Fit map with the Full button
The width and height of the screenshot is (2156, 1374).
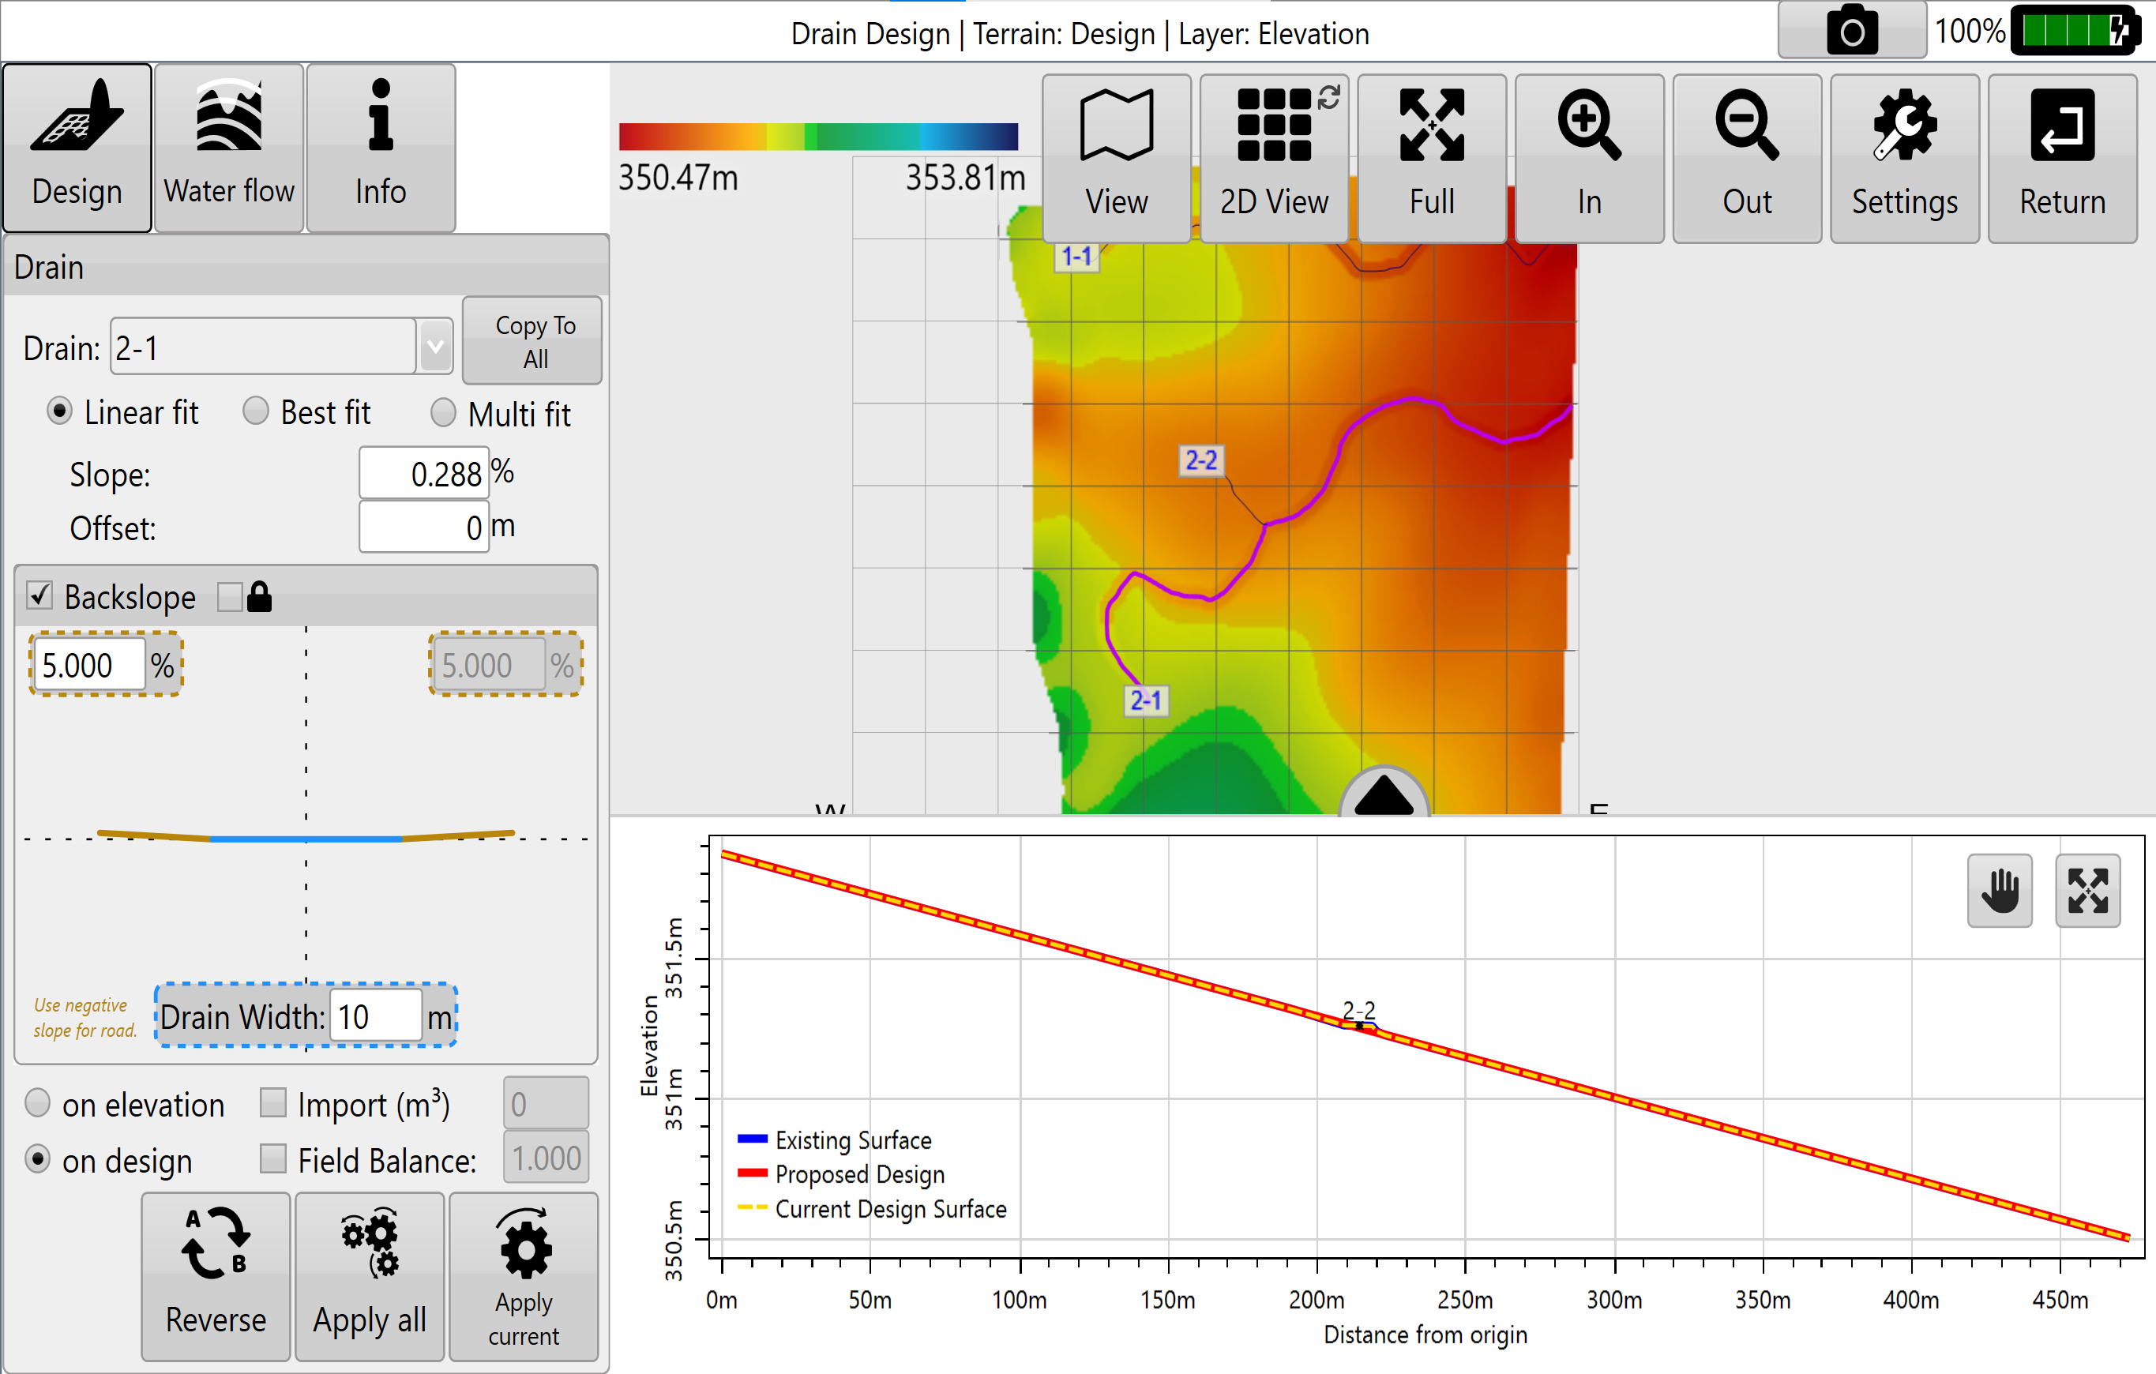tap(1432, 159)
